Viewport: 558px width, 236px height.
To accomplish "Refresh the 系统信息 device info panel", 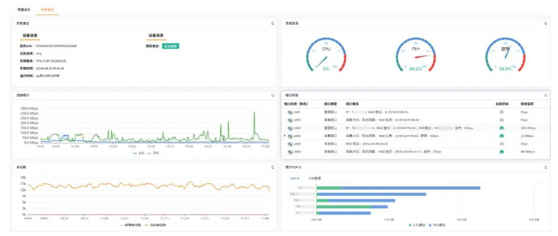I will pos(273,24).
